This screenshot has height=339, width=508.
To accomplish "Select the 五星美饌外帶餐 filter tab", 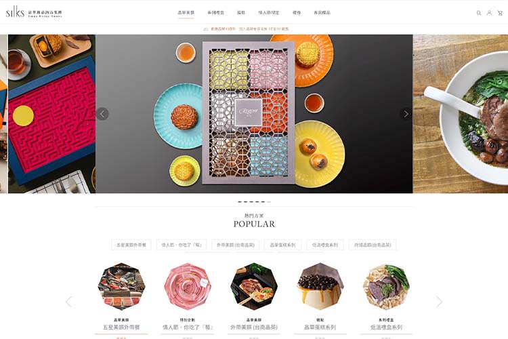I will 131,245.
